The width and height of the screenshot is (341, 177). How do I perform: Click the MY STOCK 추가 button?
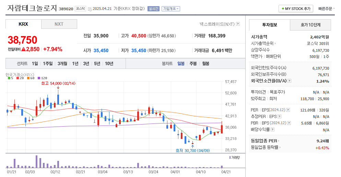[296, 9]
